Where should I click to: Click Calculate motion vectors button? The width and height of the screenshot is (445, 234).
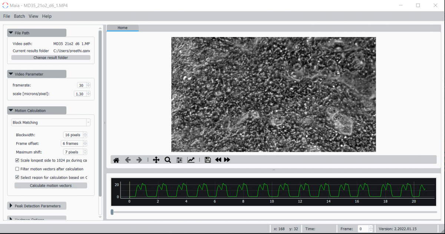(51, 185)
